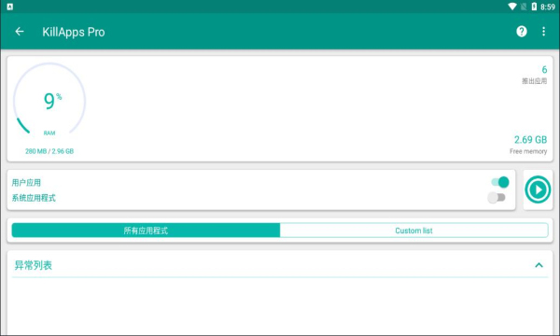Click the no-SIM signal icon
This screenshot has height=336, width=560.
[524, 7]
